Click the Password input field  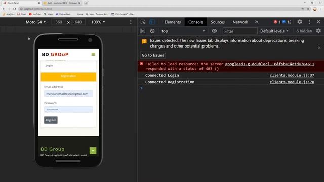point(68,109)
